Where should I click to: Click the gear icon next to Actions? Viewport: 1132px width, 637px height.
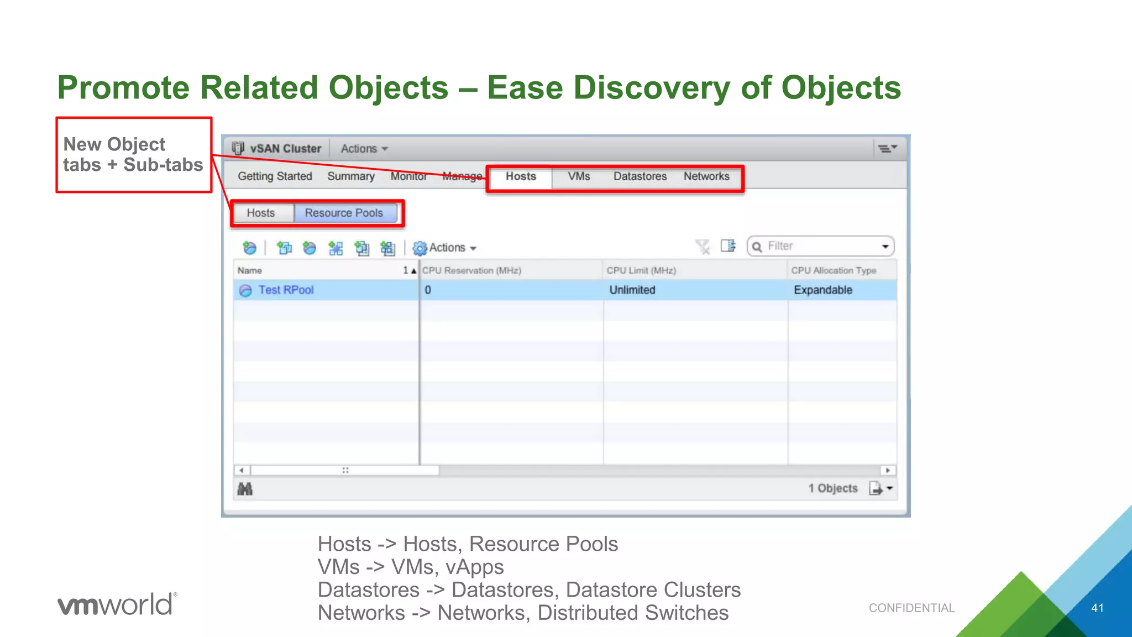pyautogui.click(x=420, y=248)
